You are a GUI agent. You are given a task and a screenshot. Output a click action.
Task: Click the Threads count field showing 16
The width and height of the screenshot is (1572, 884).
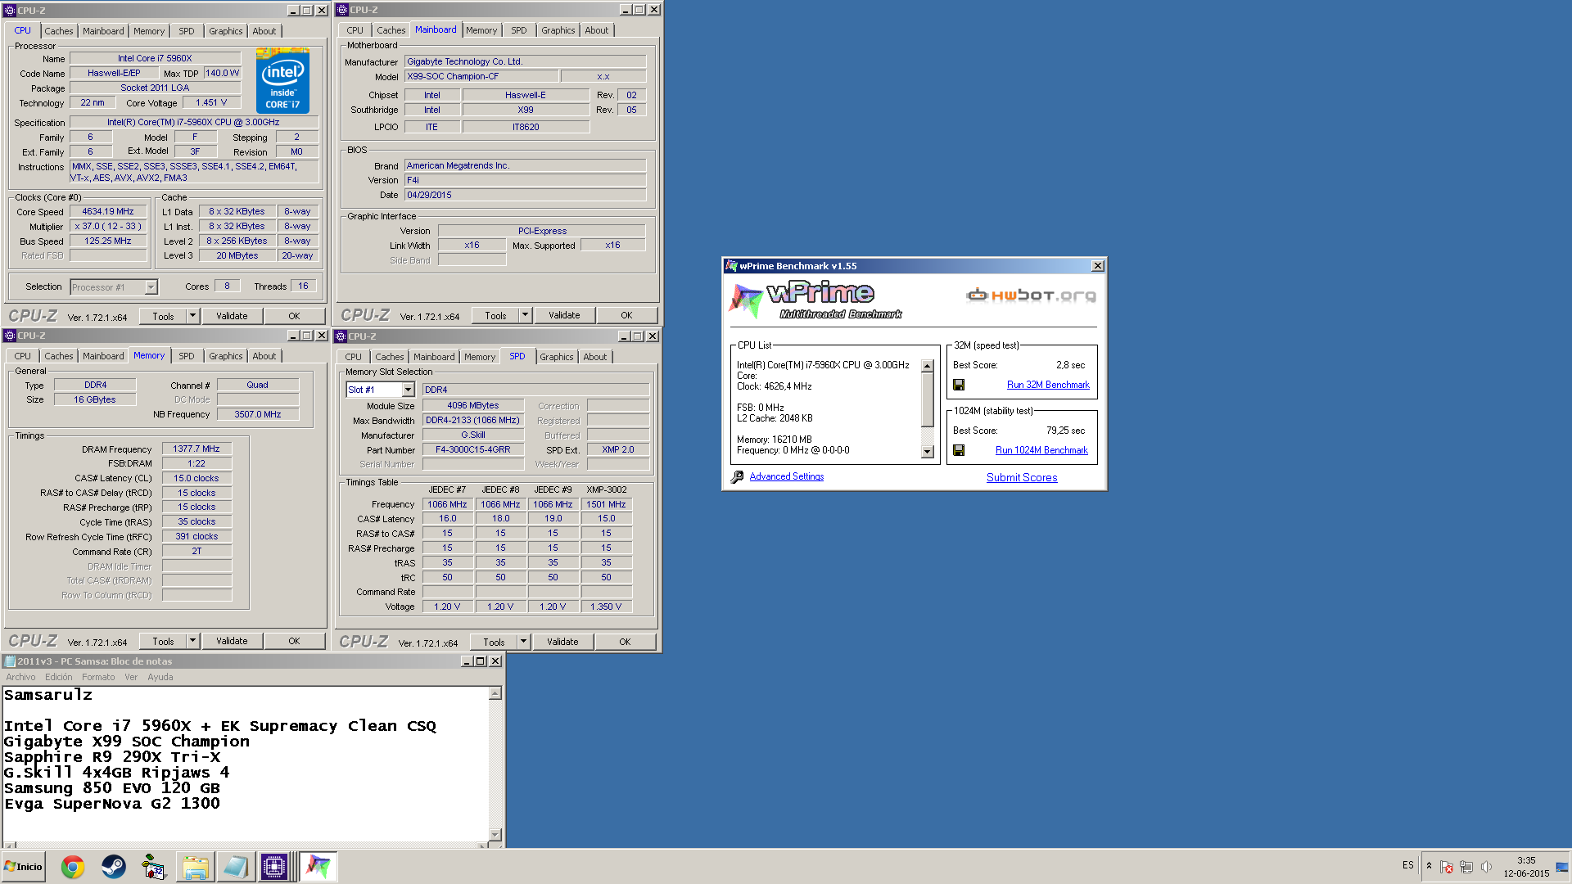303,286
